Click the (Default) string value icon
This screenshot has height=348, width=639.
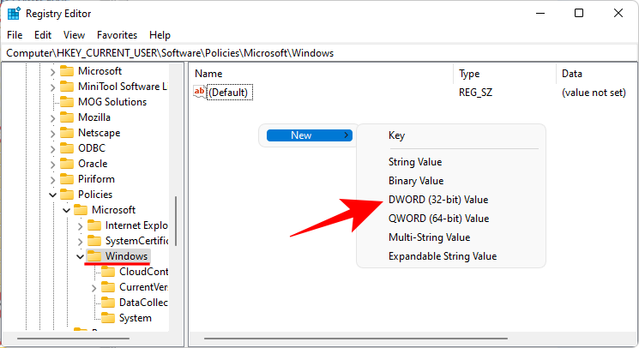point(200,92)
